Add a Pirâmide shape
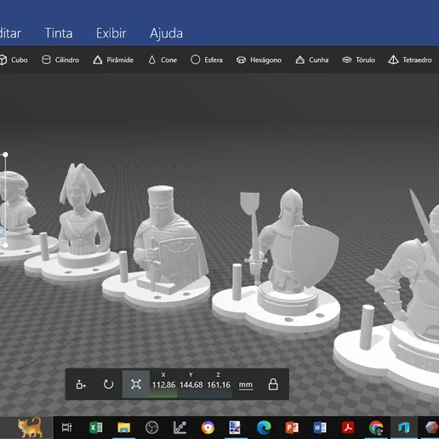Viewport: 439px width, 439px height. [113, 60]
